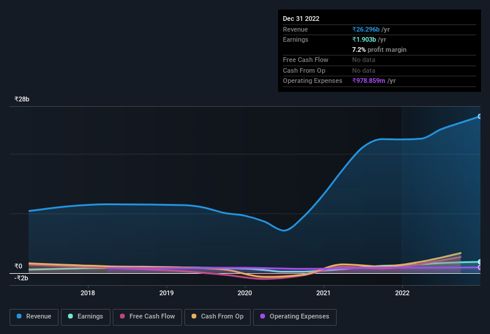Screen dimensions: 490x334
Task: Toggle Operating Expenses legend button
Action: (294, 317)
